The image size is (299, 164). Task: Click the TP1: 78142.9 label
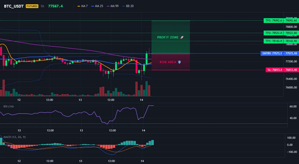pos(273,41)
